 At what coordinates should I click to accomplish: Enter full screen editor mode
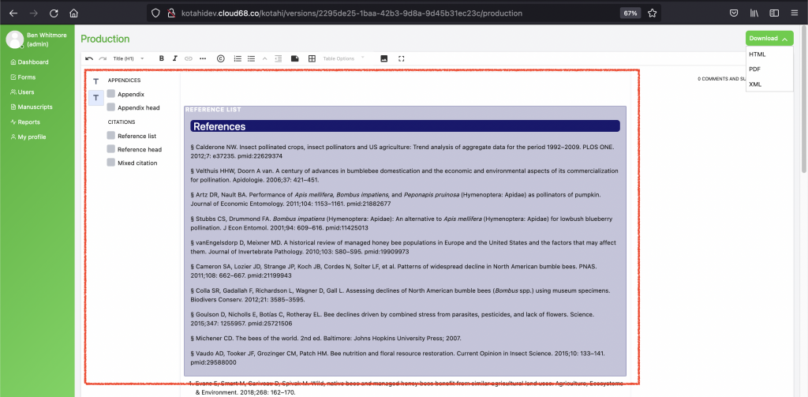402,58
